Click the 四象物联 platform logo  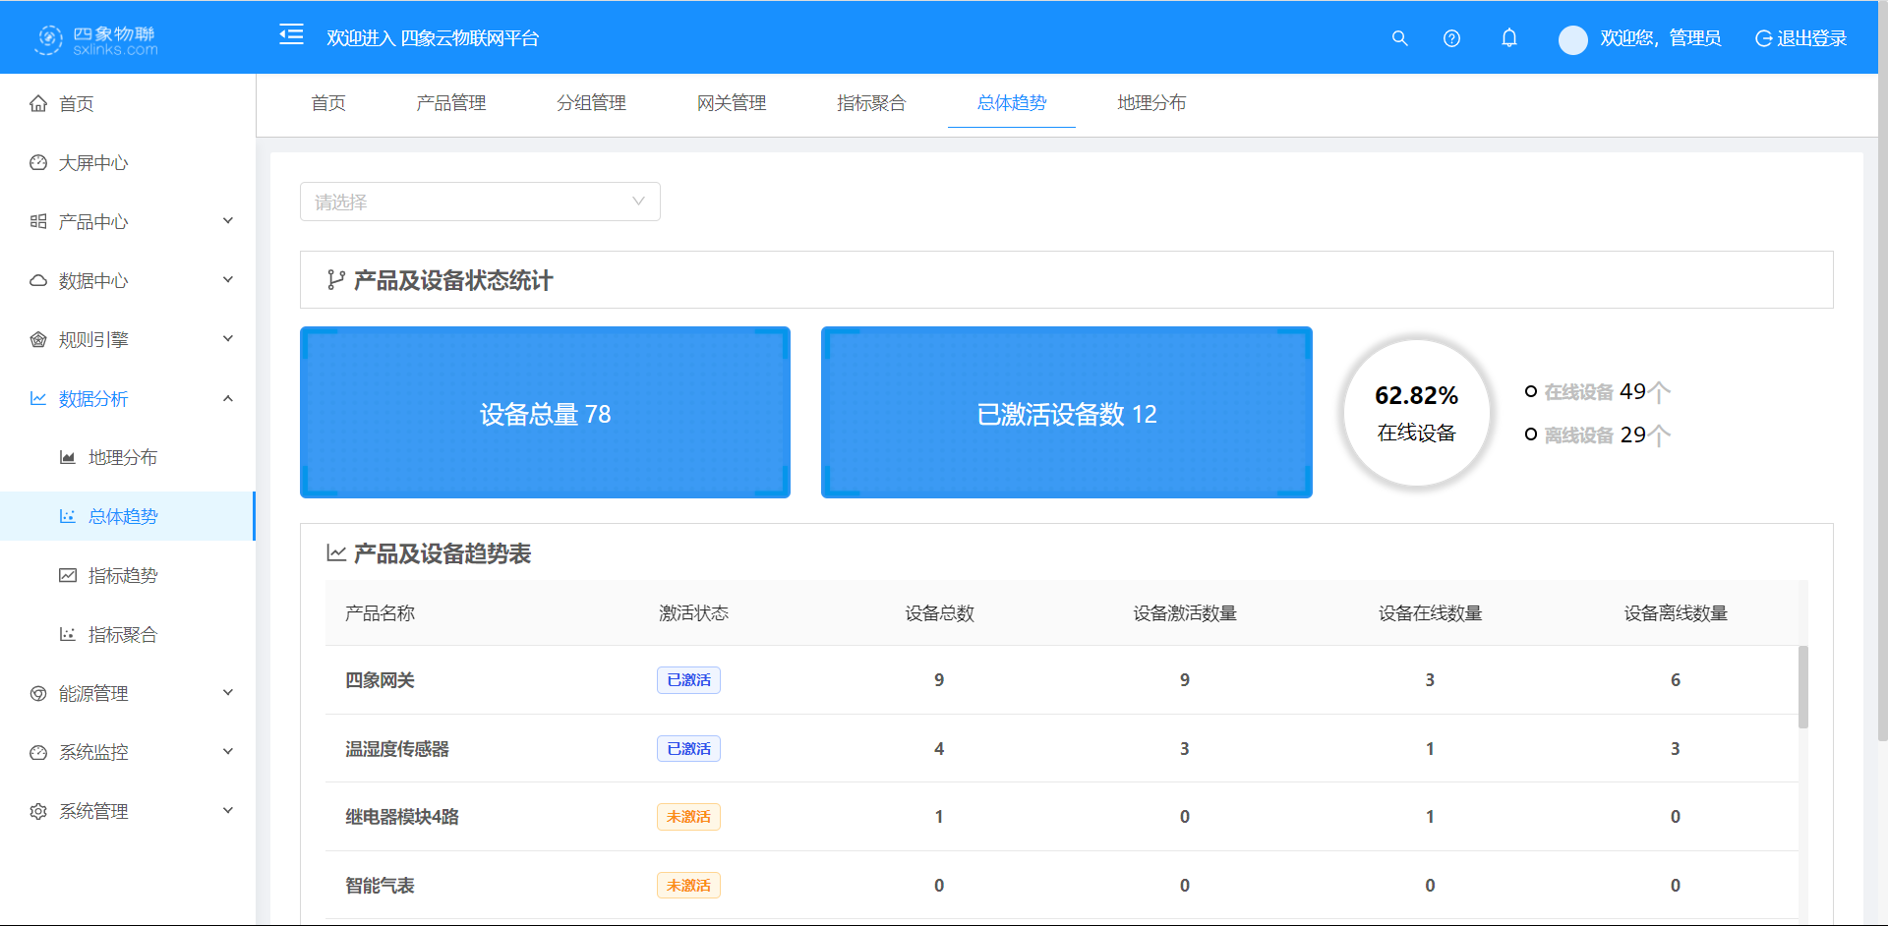(93, 38)
